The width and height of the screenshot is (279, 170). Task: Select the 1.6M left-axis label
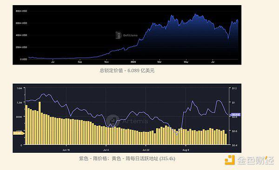(19, 88)
